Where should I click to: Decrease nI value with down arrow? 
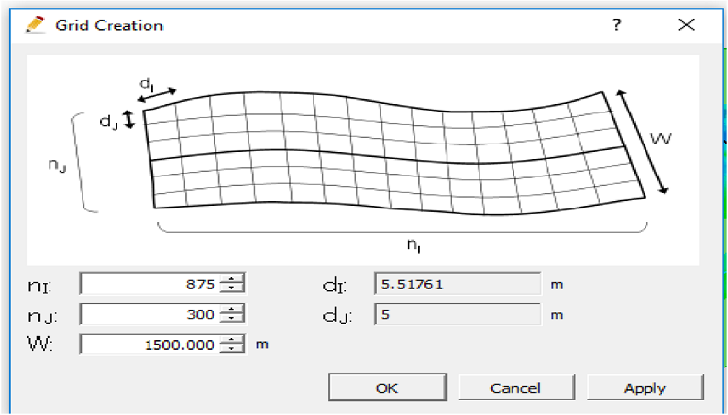click(231, 288)
